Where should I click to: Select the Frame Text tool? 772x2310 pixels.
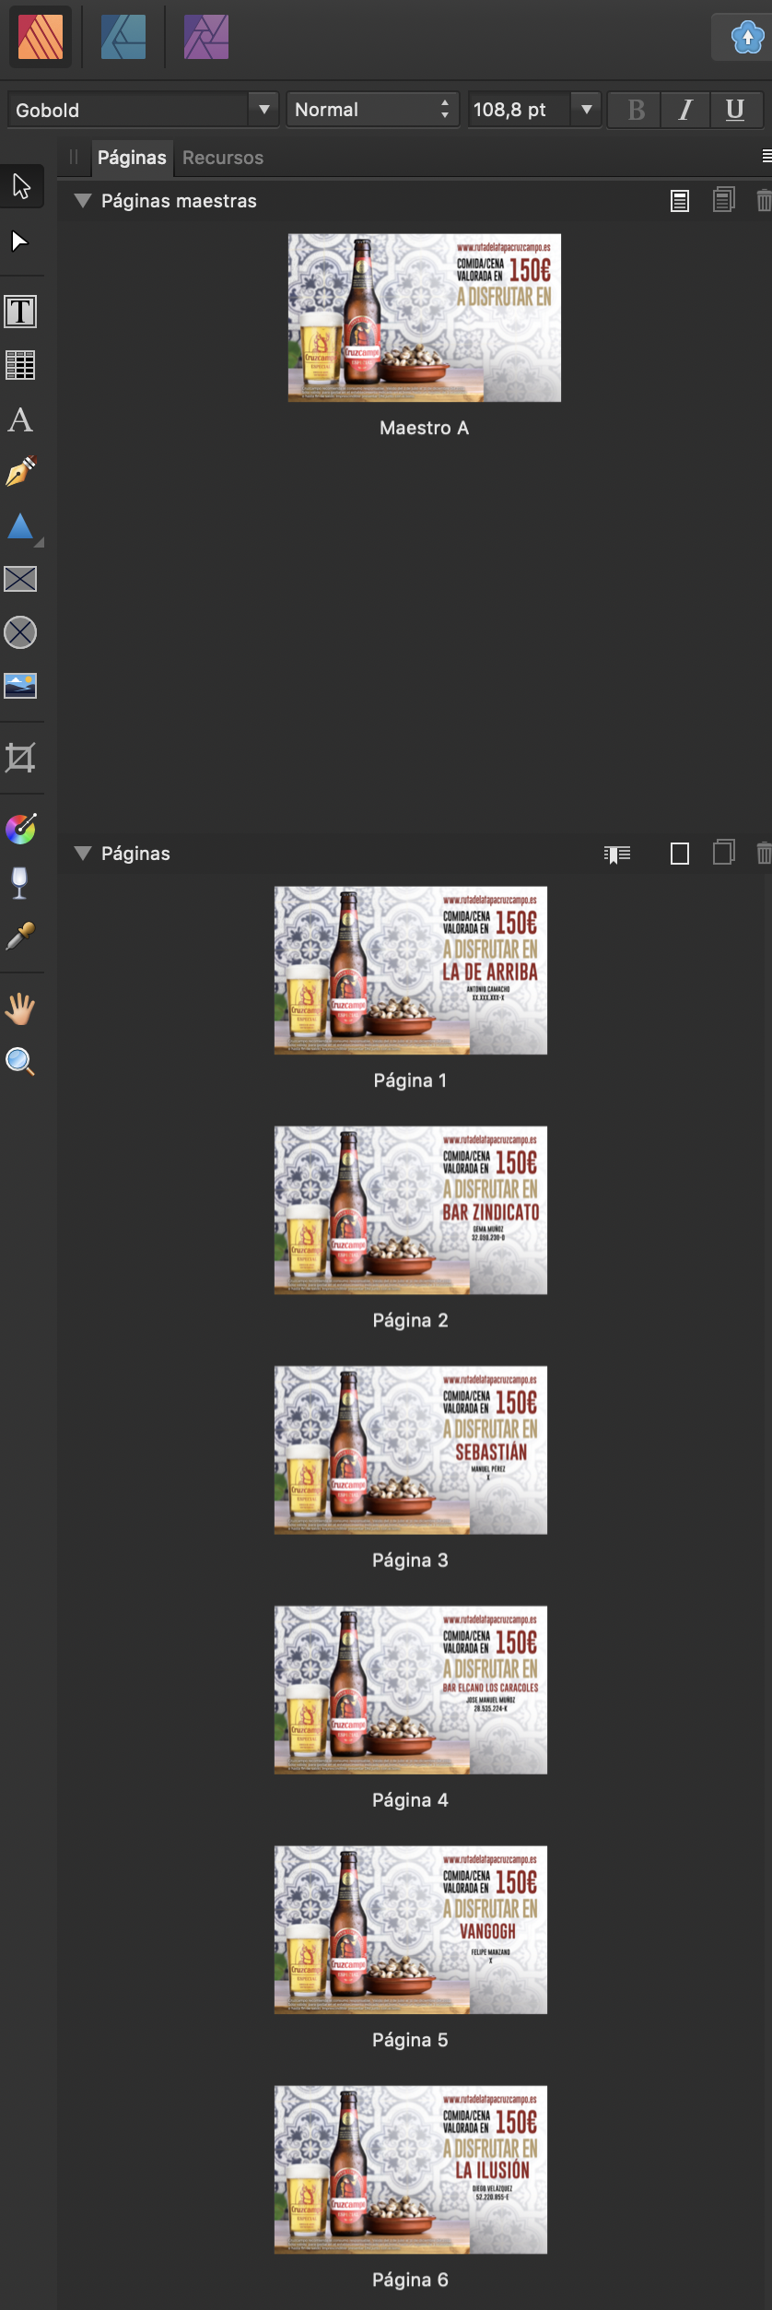tap(20, 312)
